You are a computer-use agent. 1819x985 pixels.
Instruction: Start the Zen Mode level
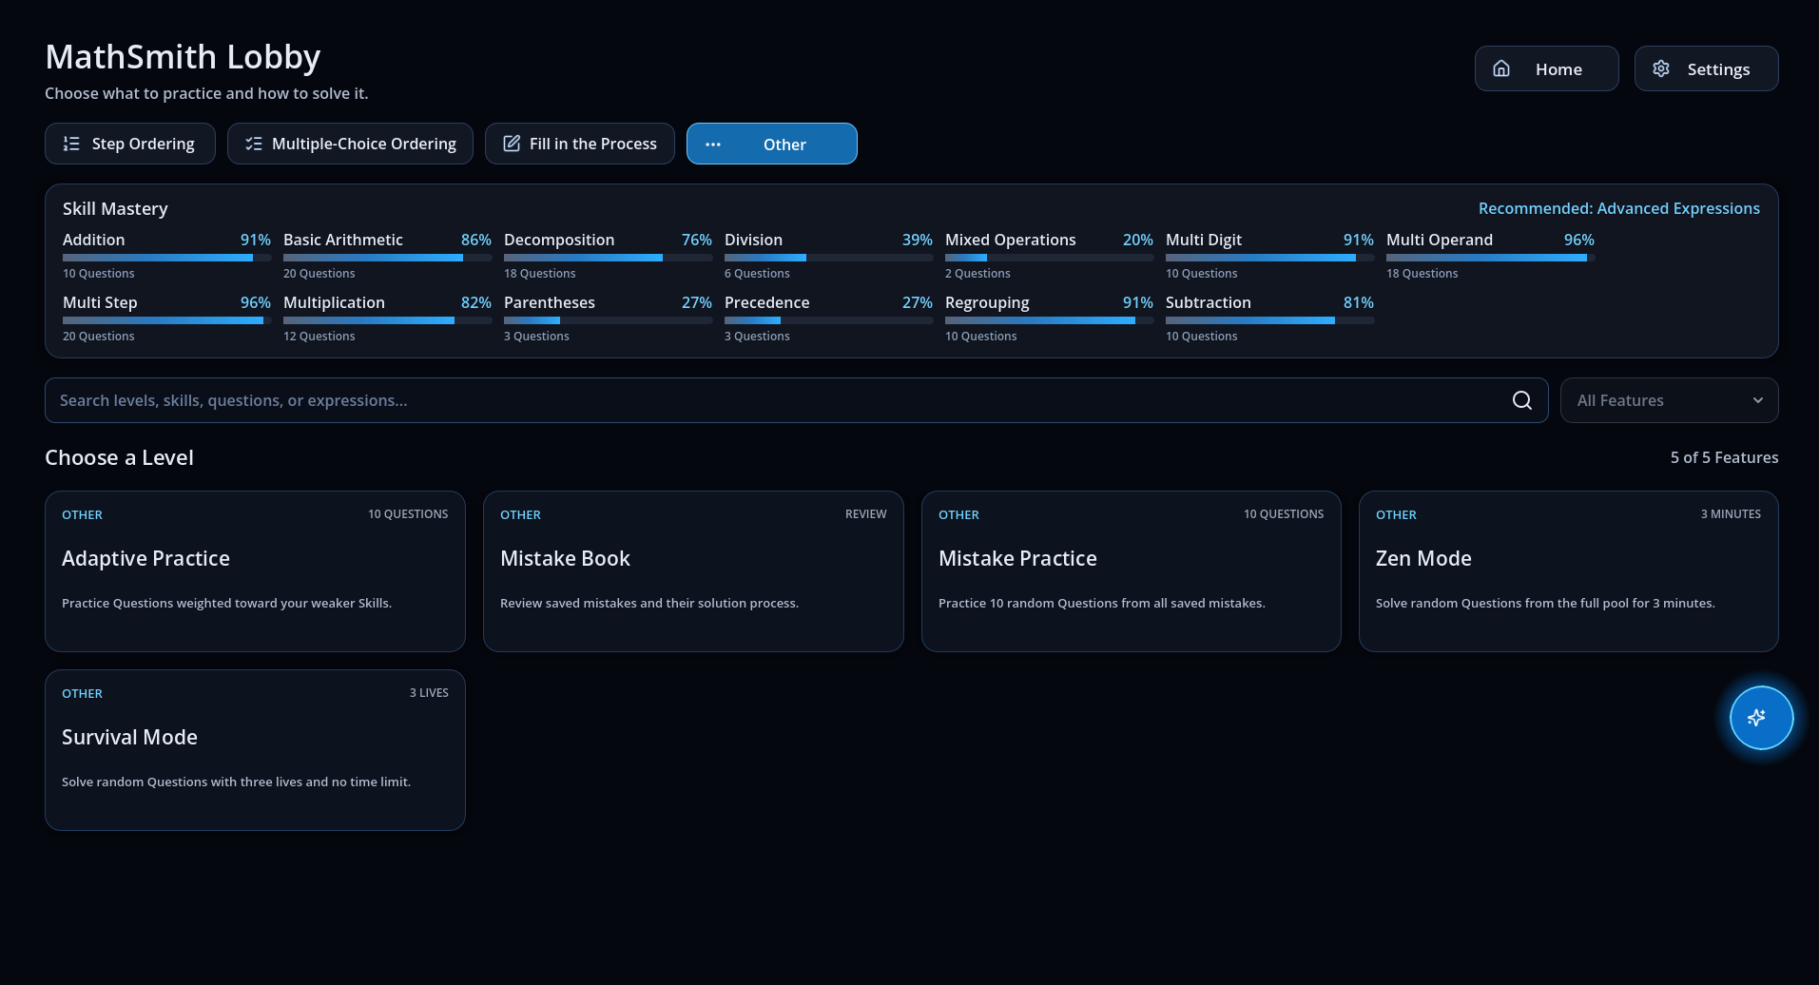tap(1568, 571)
